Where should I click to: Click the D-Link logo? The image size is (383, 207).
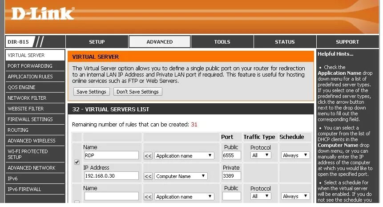click(43, 13)
